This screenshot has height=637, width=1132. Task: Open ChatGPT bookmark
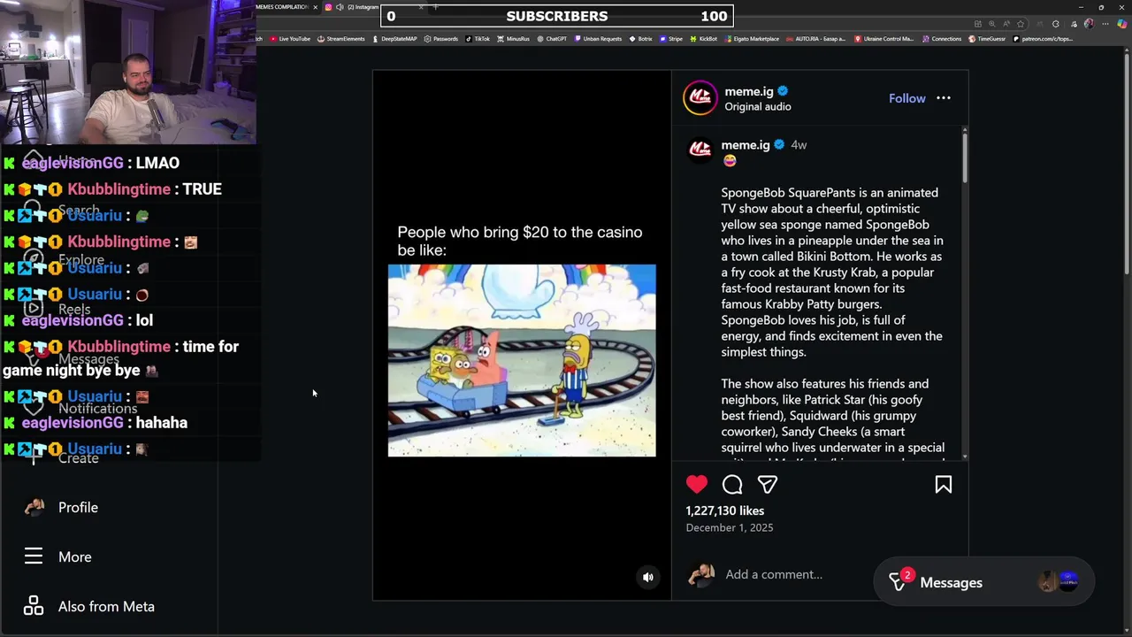552,39
